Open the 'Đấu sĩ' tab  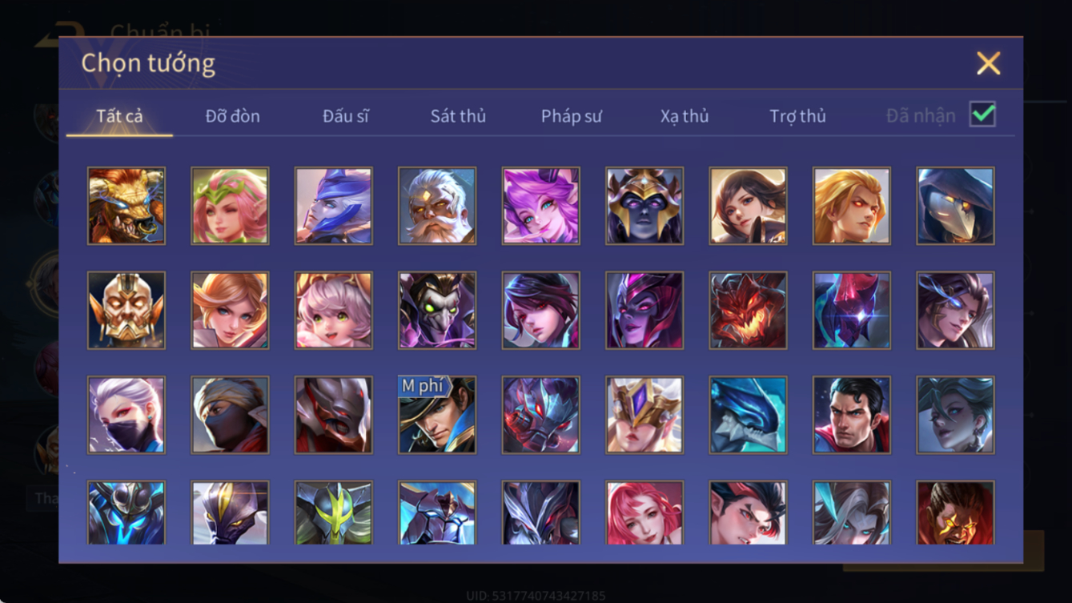(x=346, y=116)
